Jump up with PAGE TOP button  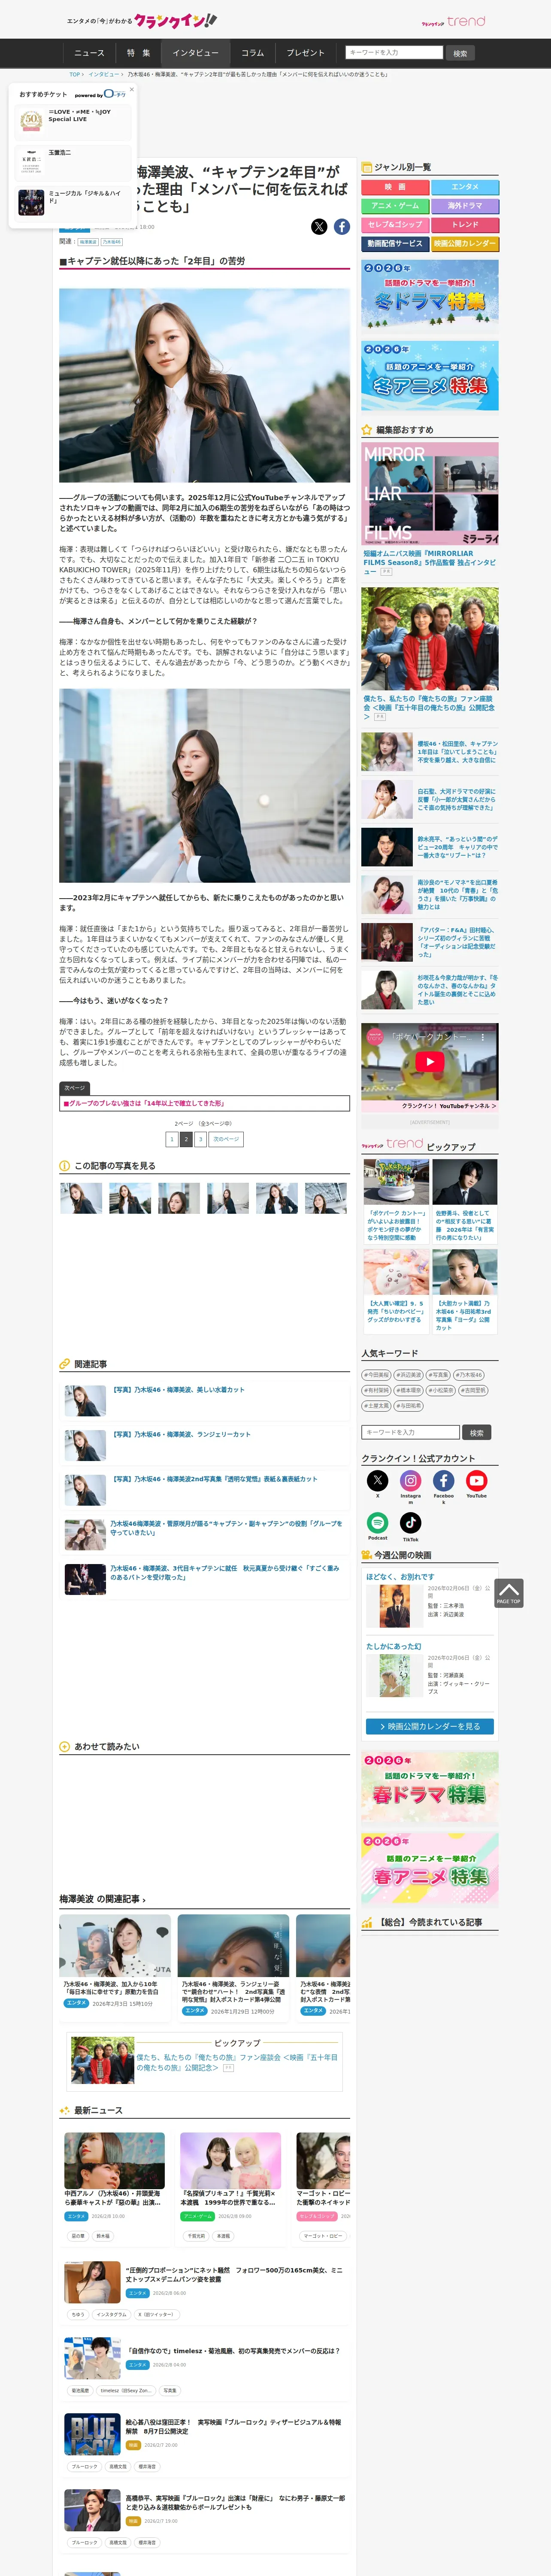[508, 1593]
